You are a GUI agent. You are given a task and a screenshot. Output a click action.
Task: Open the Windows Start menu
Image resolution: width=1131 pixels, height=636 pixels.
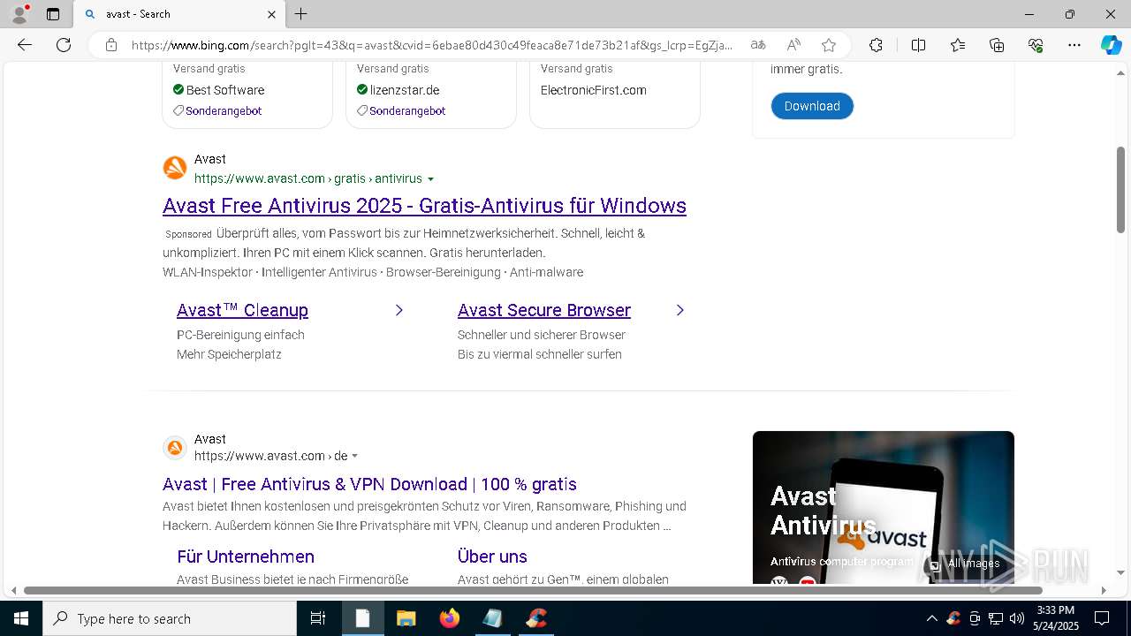tap(20, 618)
